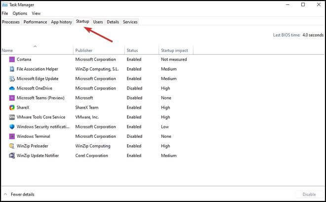This screenshot has height=202, width=326.
Task: Select the ShareX name text
Action: click(x=23, y=108)
